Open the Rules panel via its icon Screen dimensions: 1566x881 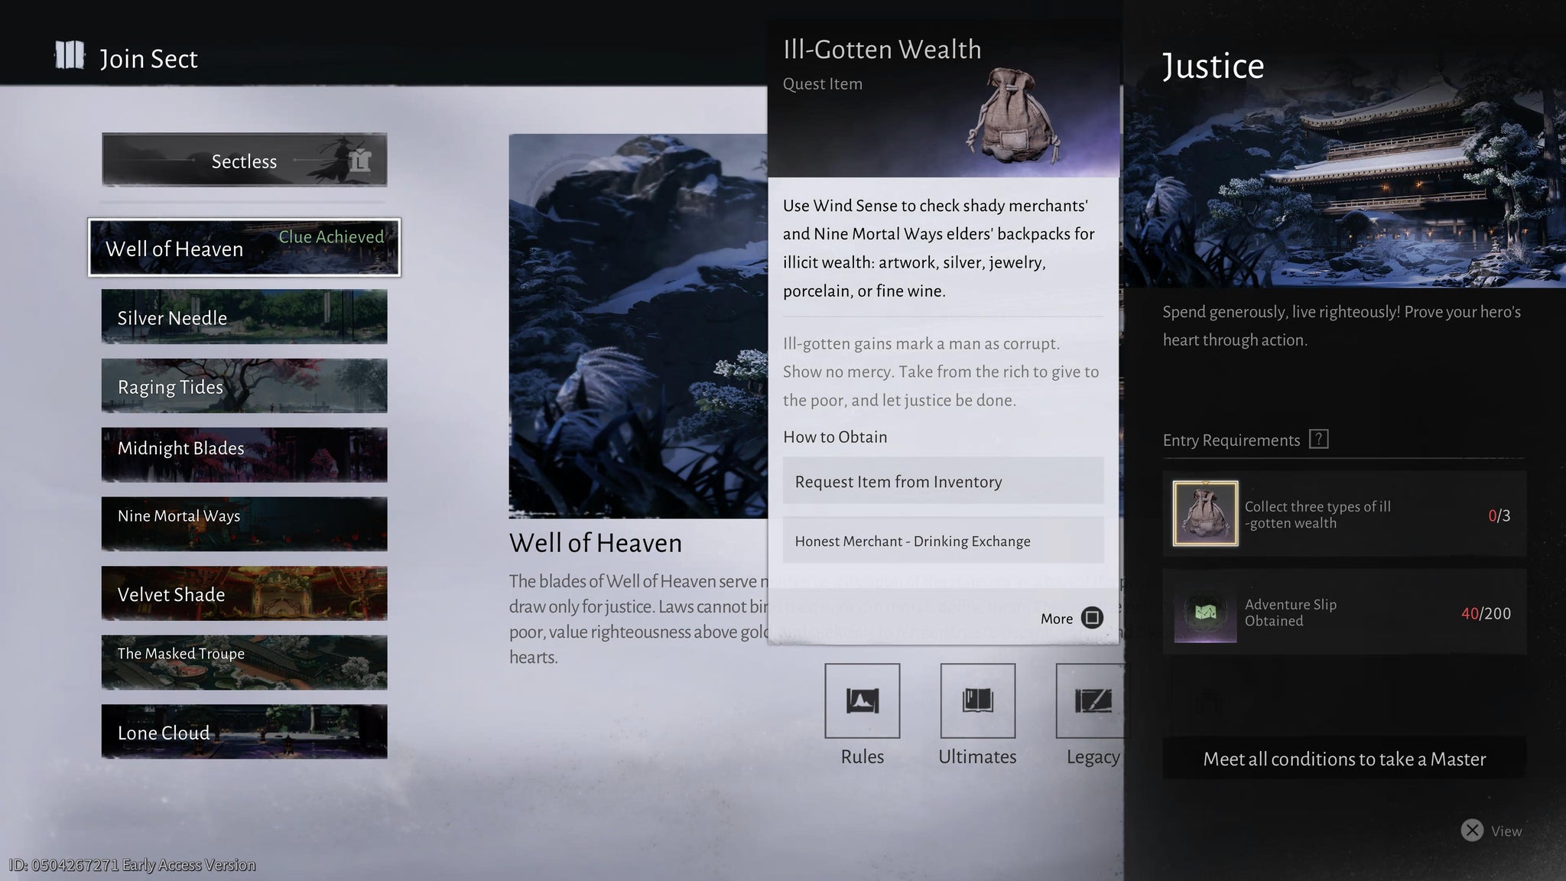click(863, 701)
